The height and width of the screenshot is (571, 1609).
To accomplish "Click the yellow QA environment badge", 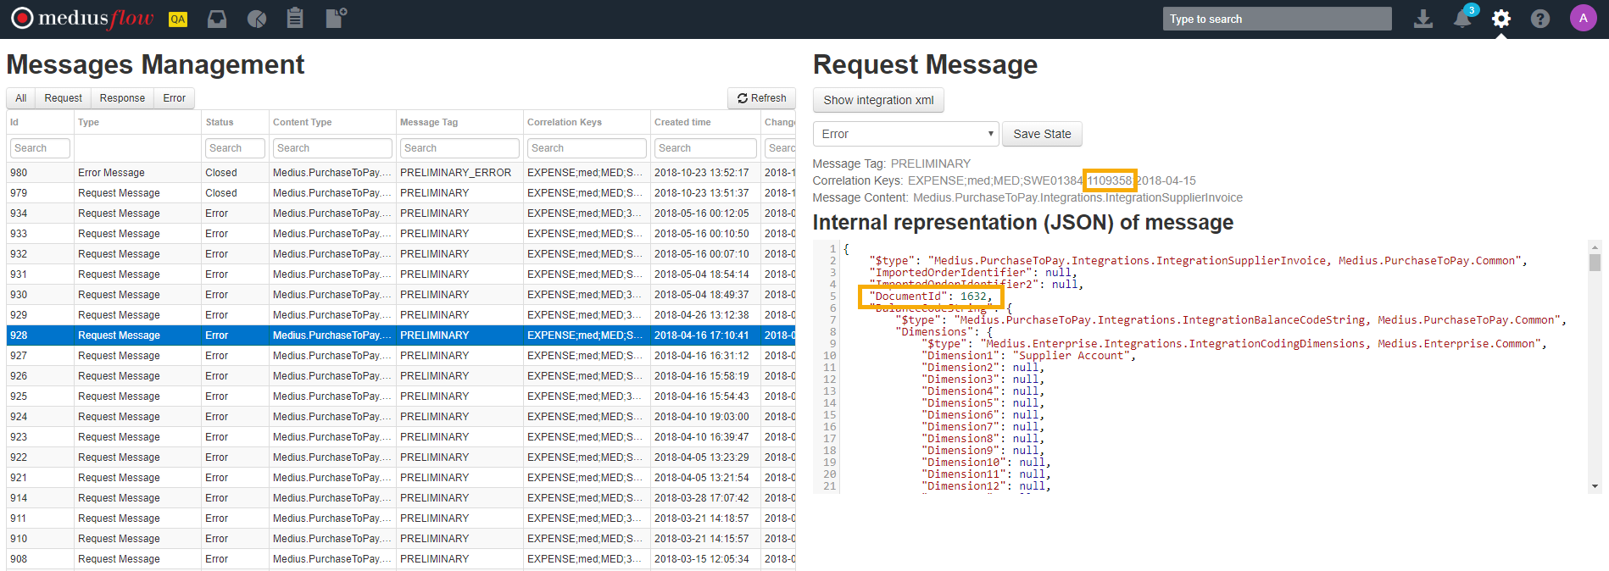I will [x=178, y=19].
